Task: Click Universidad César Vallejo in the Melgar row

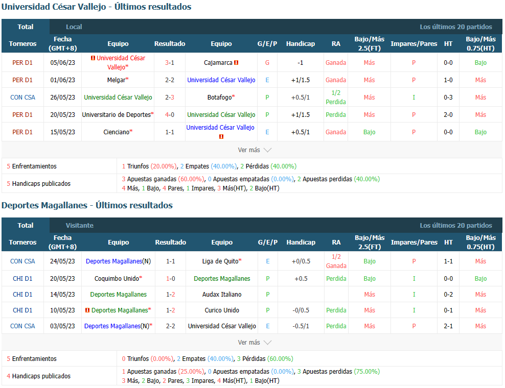Action: pos(221,80)
